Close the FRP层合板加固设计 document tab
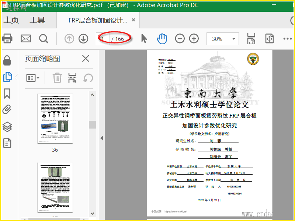This screenshot has height=221, width=295. (x=133, y=20)
